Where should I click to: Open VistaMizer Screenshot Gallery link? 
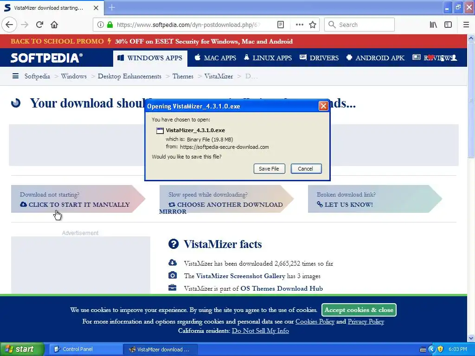click(241, 276)
